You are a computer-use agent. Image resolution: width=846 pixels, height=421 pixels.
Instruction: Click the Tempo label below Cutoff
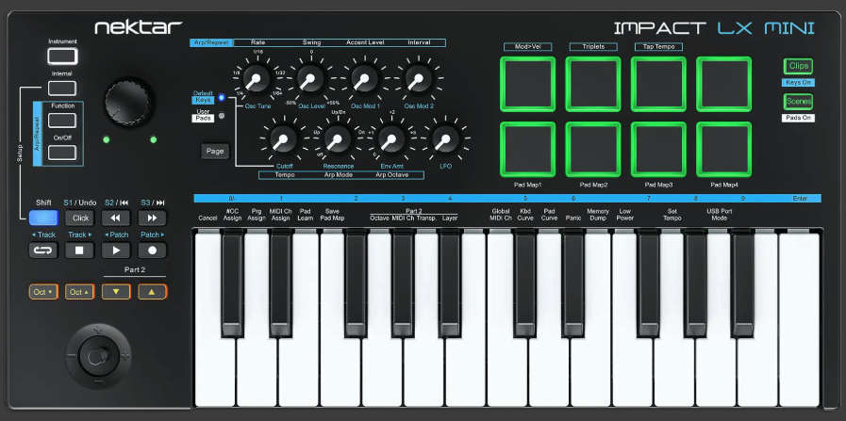(284, 175)
